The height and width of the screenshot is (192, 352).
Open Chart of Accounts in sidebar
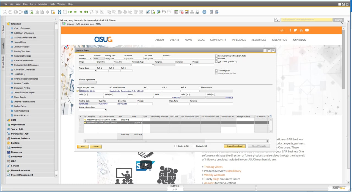coord(22,29)
